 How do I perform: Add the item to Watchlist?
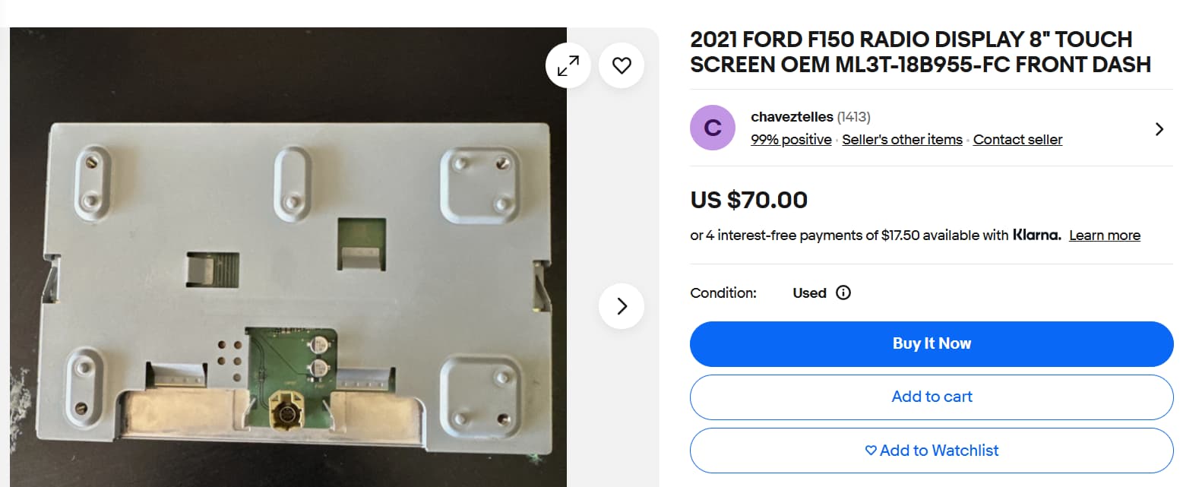(x=931, y=451)
